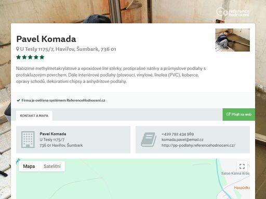Viewport: 266px width, 199px height.
Task: Click the Pavel Komada heading
Action: coord(46,39)
